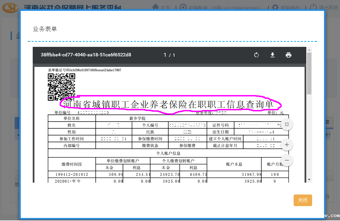Click the 199412-201912 period cell
Screen dimensions: 340x221
tap(72, 174)
